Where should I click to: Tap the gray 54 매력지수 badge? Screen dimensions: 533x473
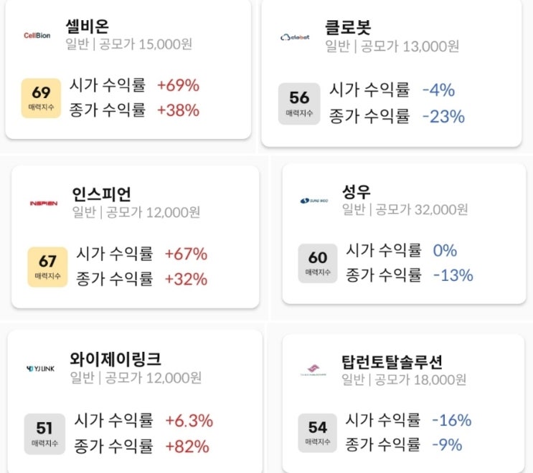[317, 432]
